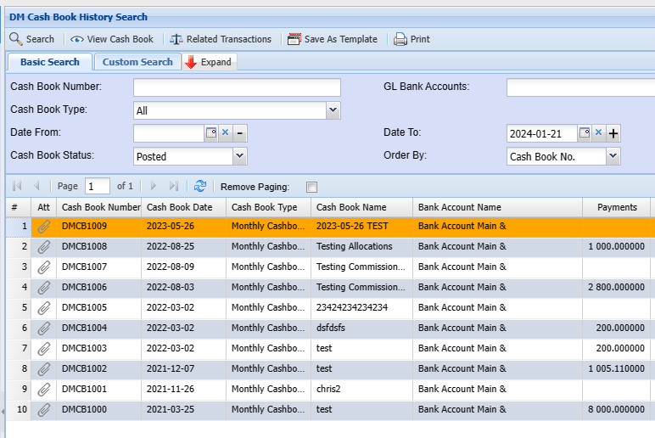Click the plus button beside Date To
Viewport: 655px width, 438px height.
click(614, 133)
